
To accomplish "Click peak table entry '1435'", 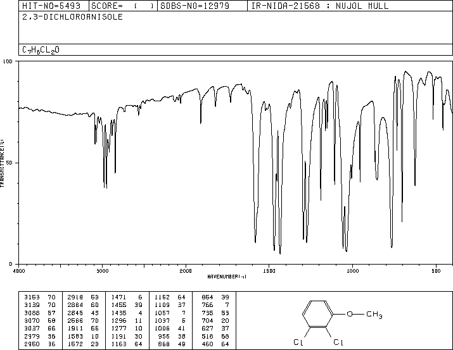I will click(x=118, y=313).
